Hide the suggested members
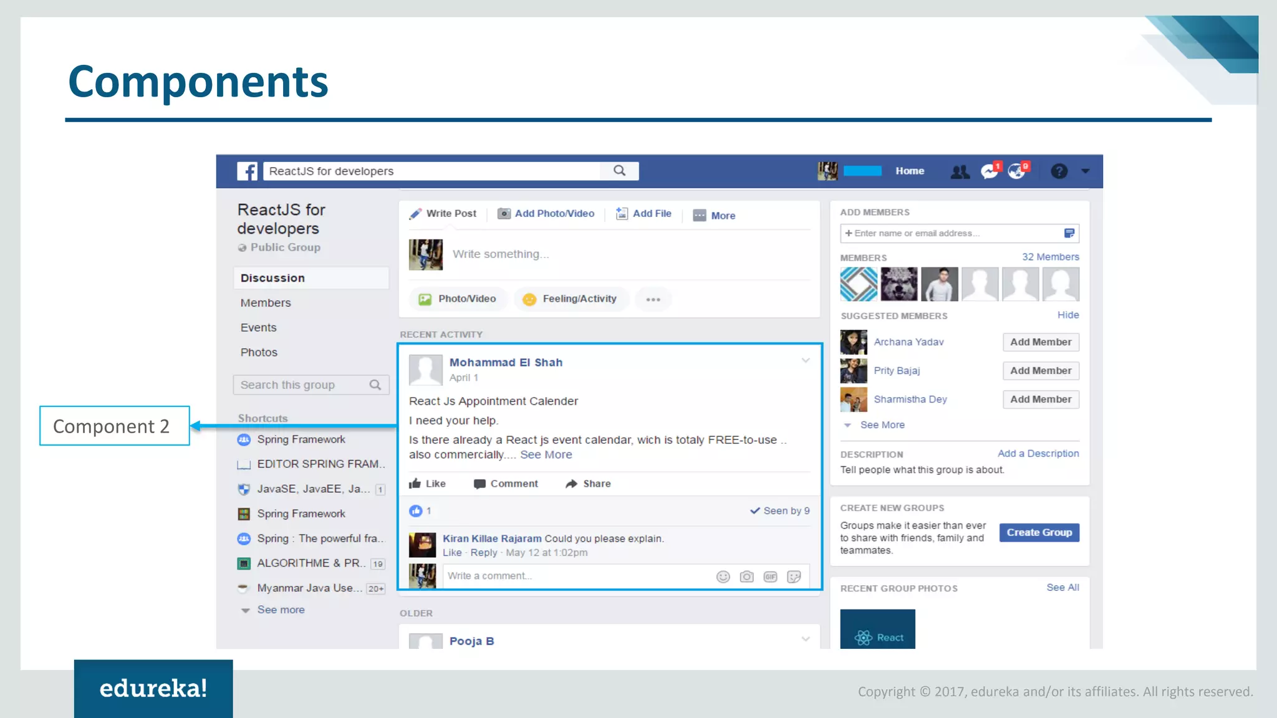Screen dimensions: 1277x718 coord(1067,315)
